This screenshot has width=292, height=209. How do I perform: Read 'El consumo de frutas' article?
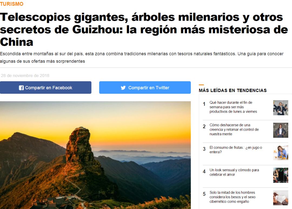point(235,150)
